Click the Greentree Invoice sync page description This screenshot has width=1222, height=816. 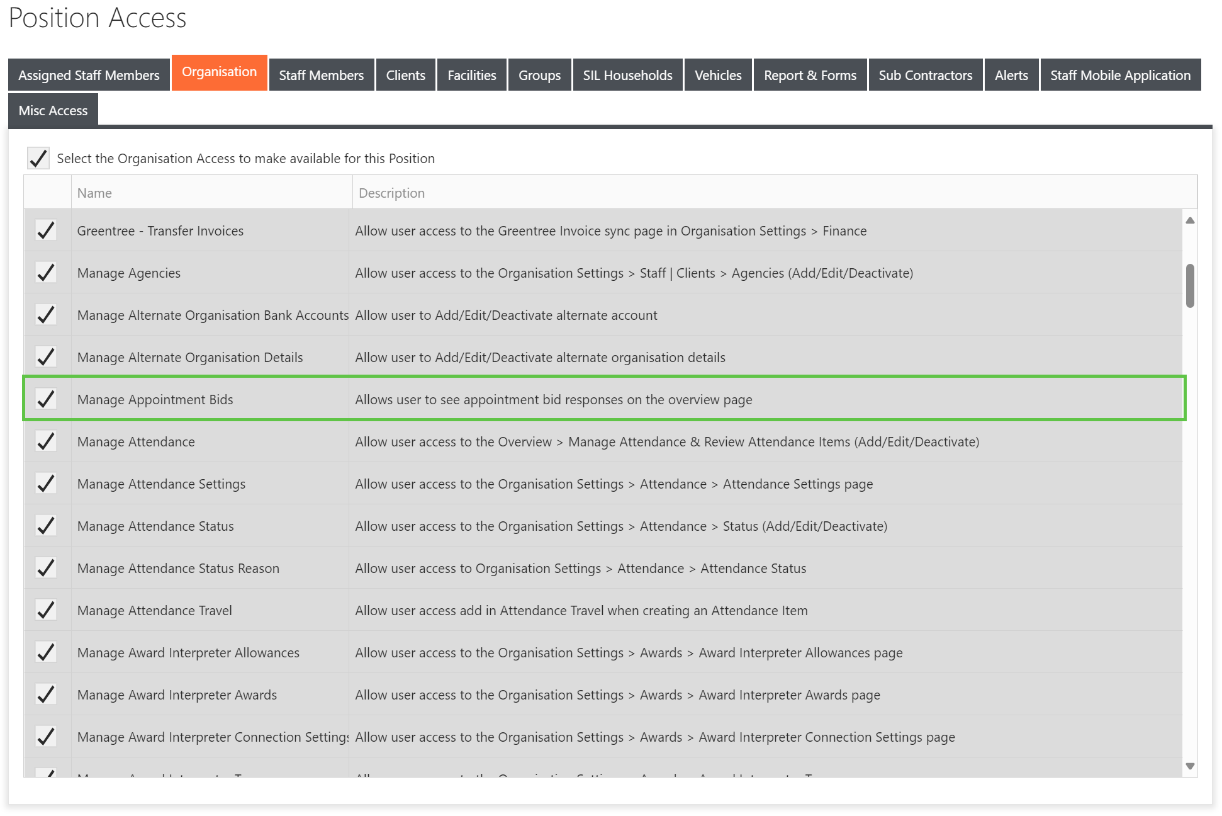coord(611,231)
